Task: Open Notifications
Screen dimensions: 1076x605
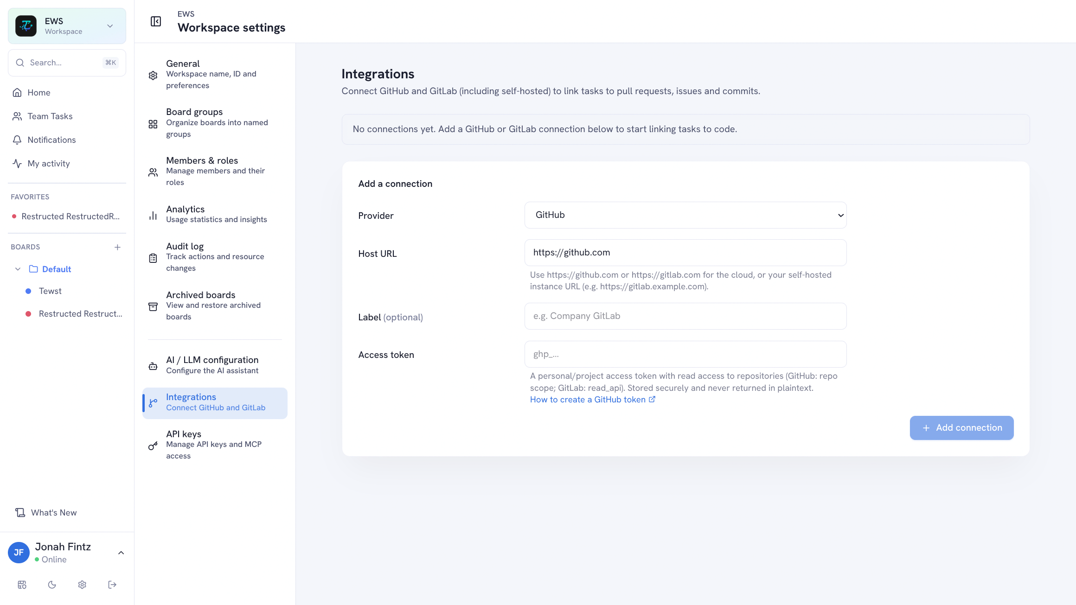Action: [x=51, y=140]
